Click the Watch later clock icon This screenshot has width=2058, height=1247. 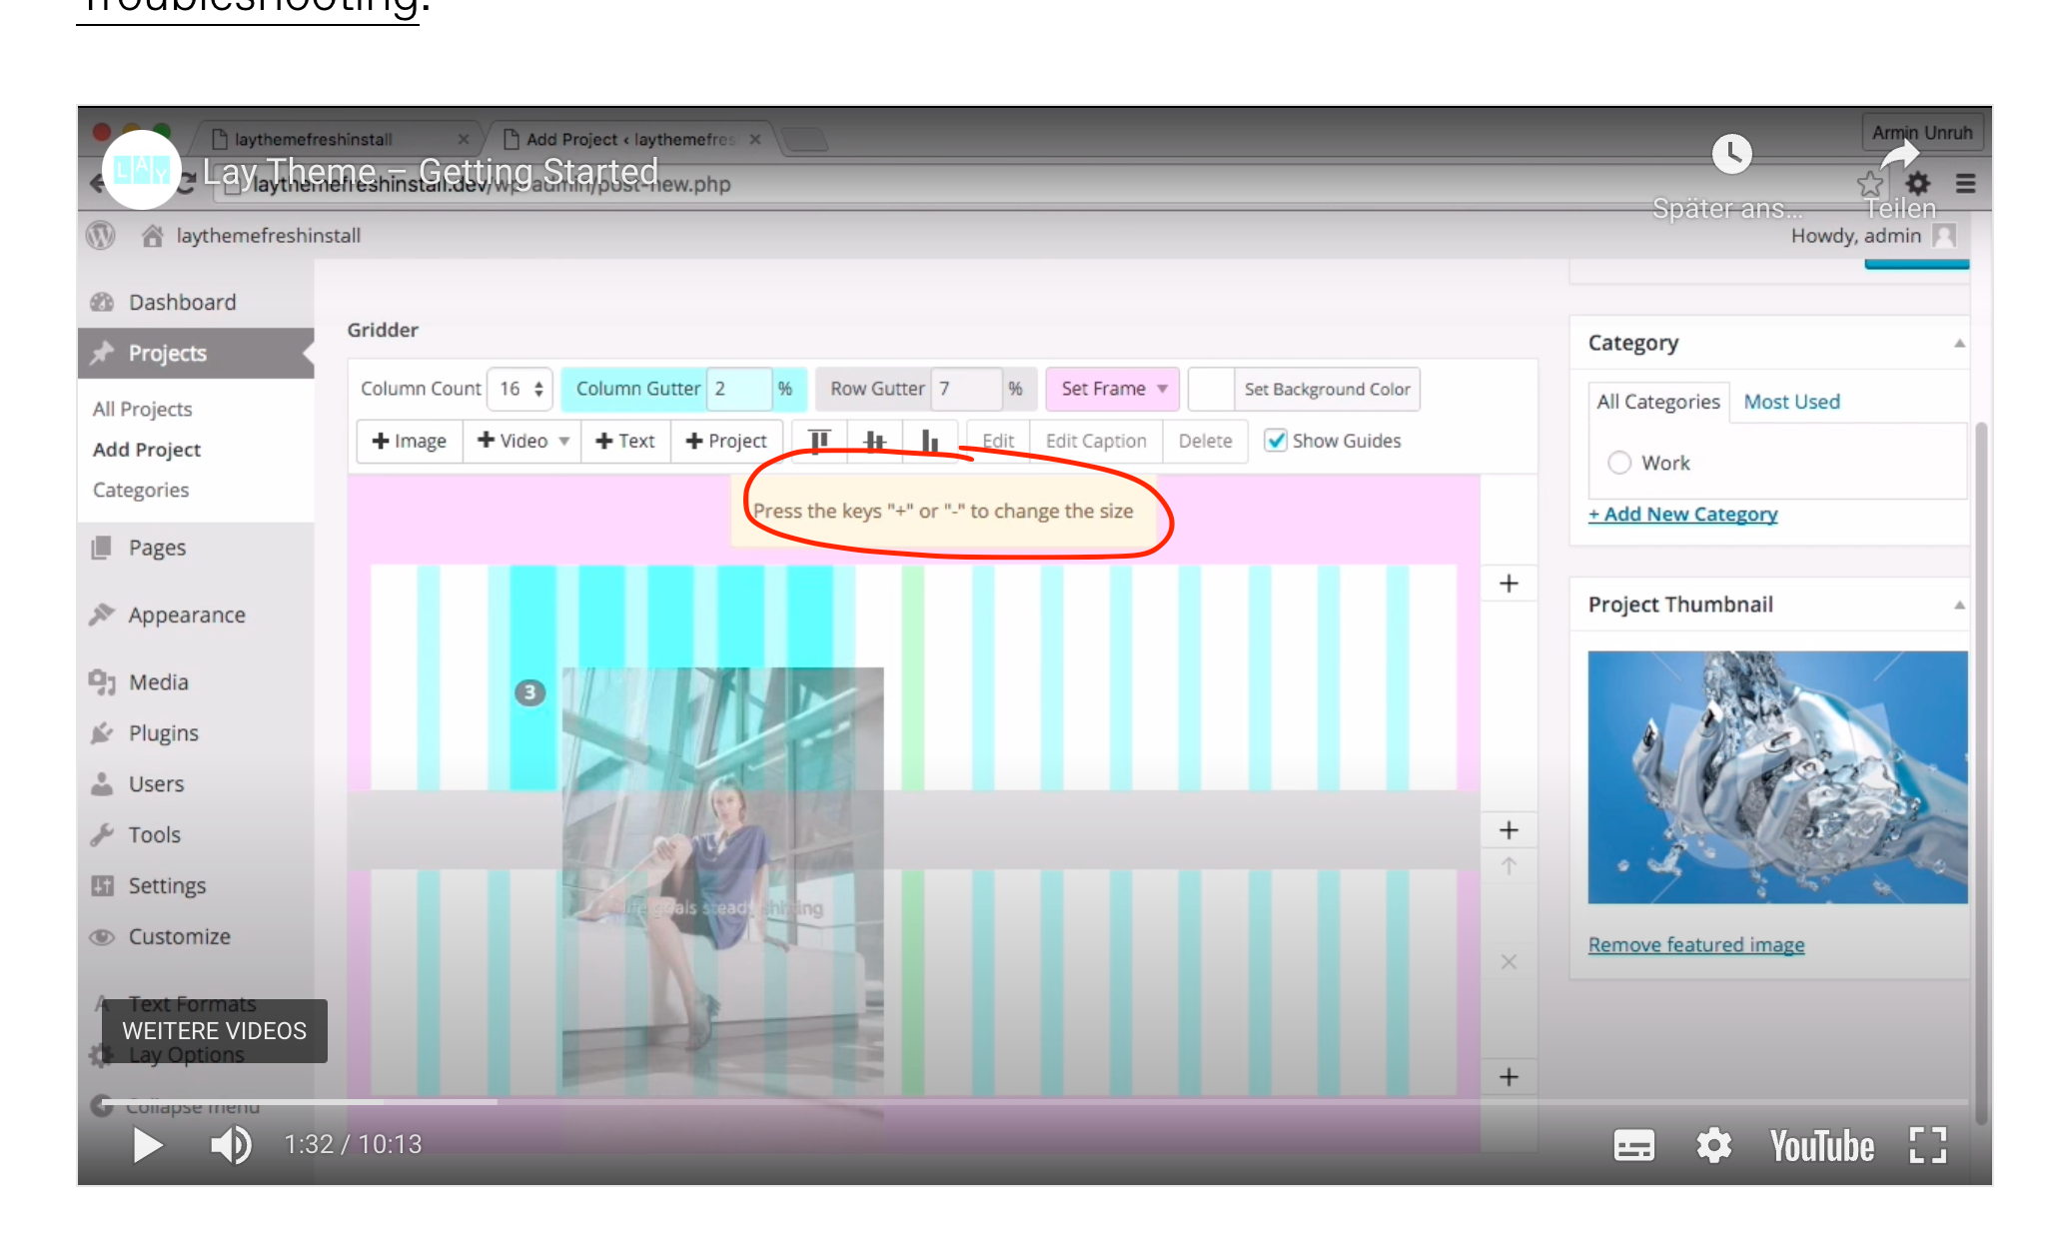click(x=1731, y=154)
